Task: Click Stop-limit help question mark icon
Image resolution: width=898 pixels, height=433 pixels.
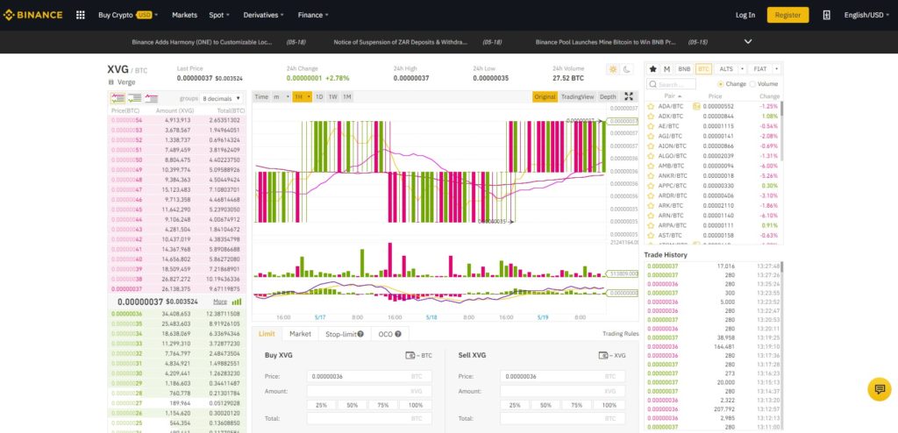Action: [360, 334]
